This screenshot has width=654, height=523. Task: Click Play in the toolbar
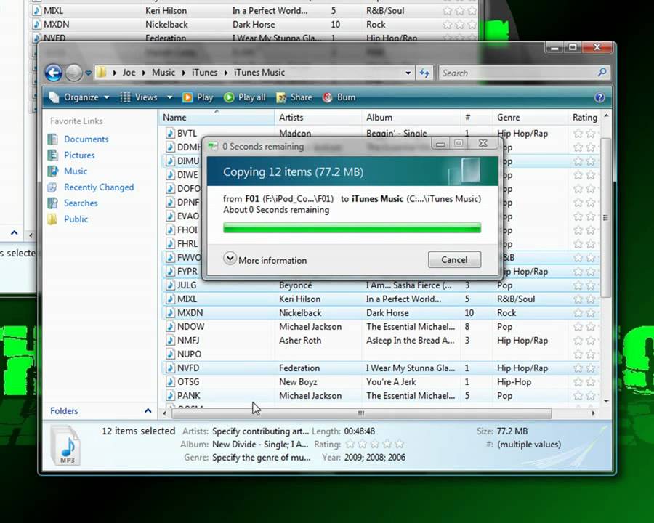pyautogui.click(x=198, y=97)
